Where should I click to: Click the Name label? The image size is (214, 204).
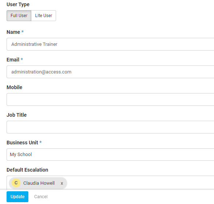(13, 32)
